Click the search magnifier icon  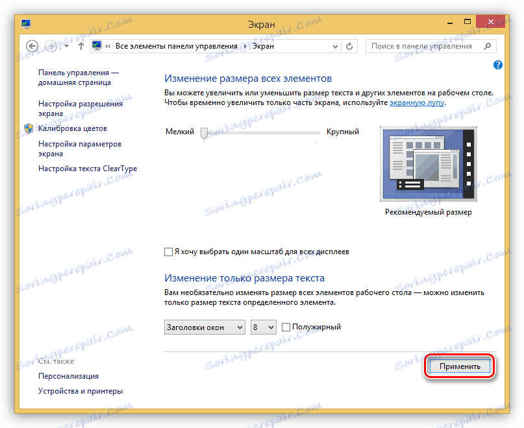(x=486, y=46)
